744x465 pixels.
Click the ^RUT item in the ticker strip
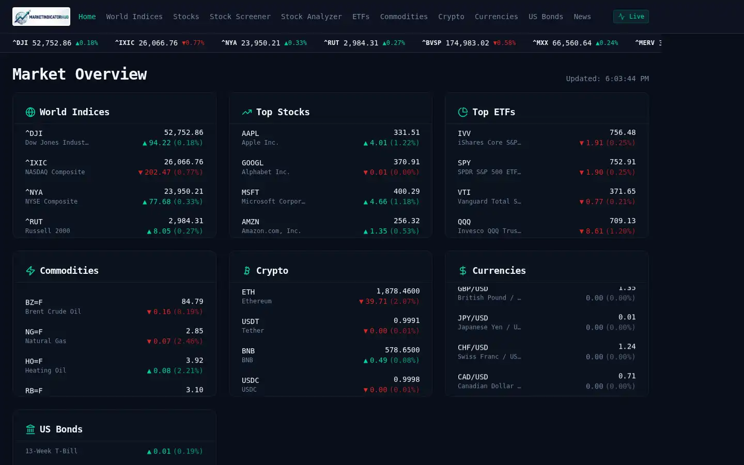(x=364, y=43)
